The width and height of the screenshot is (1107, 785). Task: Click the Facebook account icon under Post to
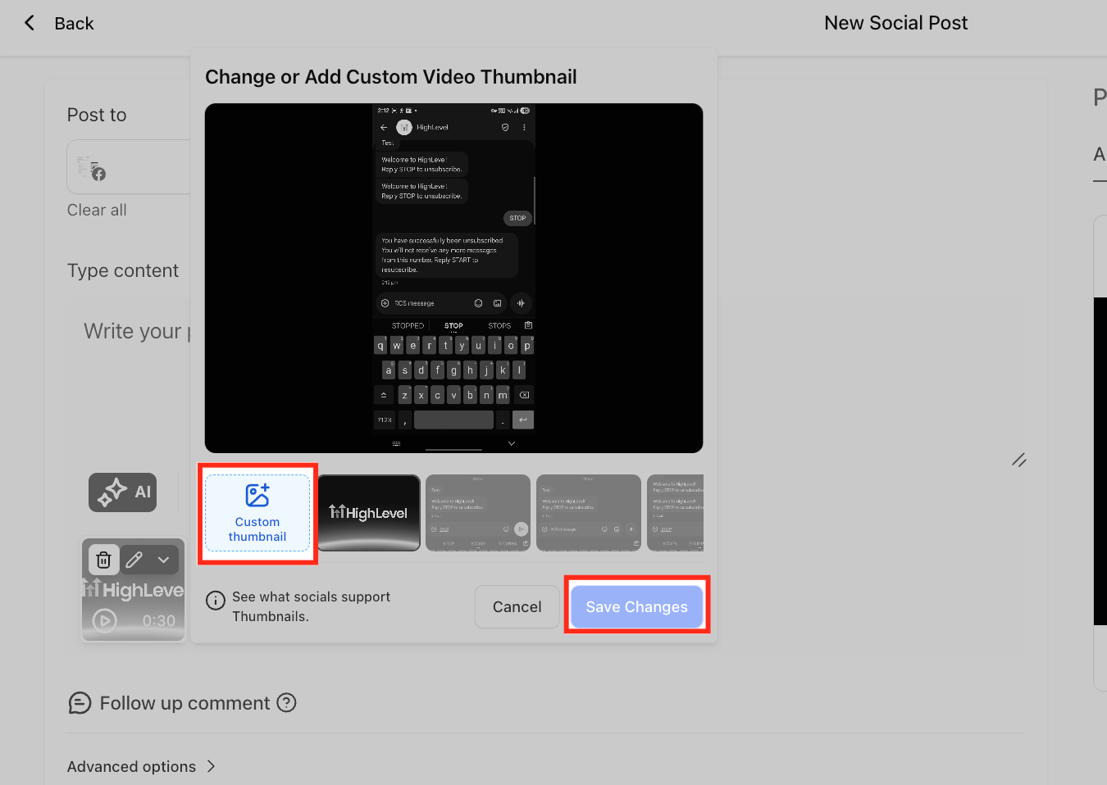(98, 174)
